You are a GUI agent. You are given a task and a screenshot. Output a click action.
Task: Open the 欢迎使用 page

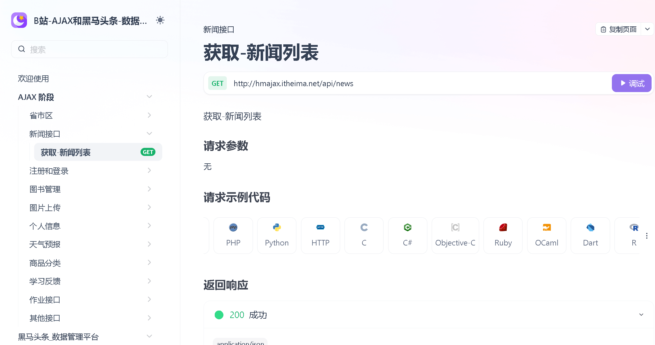34,79
